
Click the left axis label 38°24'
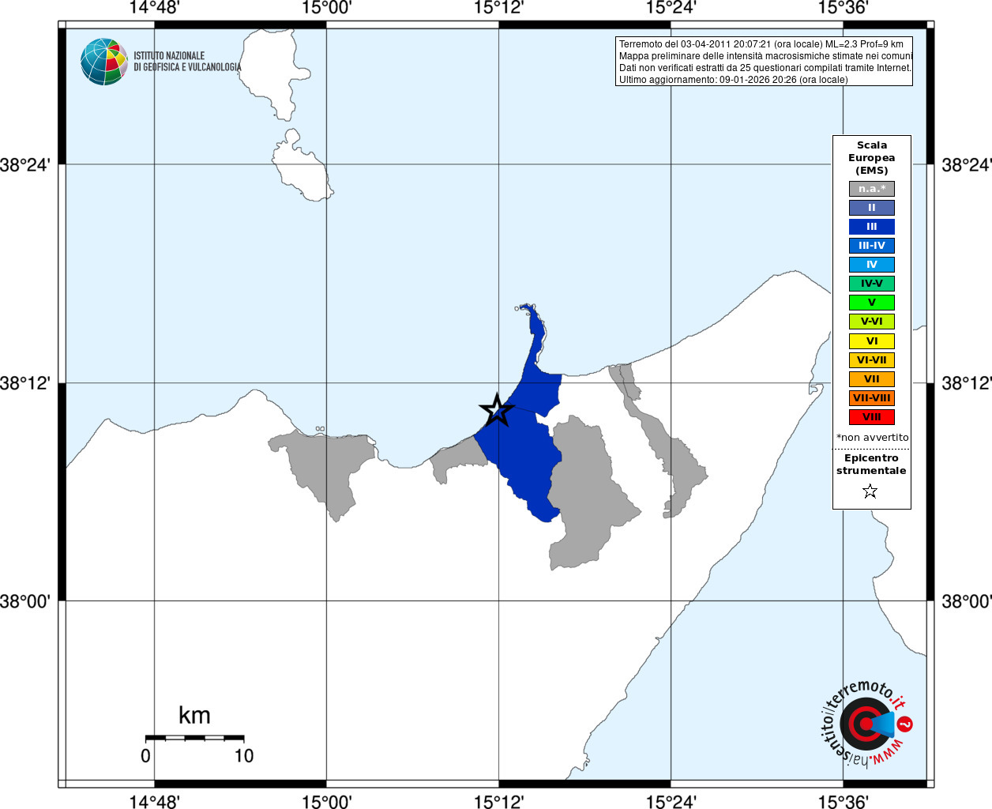pyautogui.click(x=25, y=165)
